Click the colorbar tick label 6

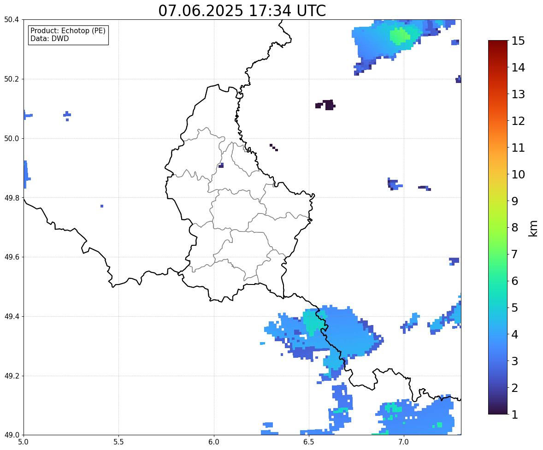515,281
